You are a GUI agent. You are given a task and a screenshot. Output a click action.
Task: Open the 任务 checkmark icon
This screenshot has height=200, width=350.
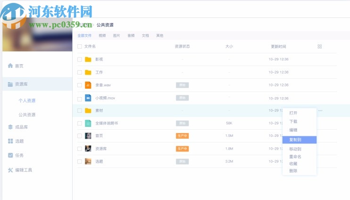(10, 155)
